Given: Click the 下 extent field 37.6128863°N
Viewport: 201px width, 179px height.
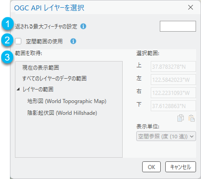Looking at the screenshot, I should click(x=173, y=106).
